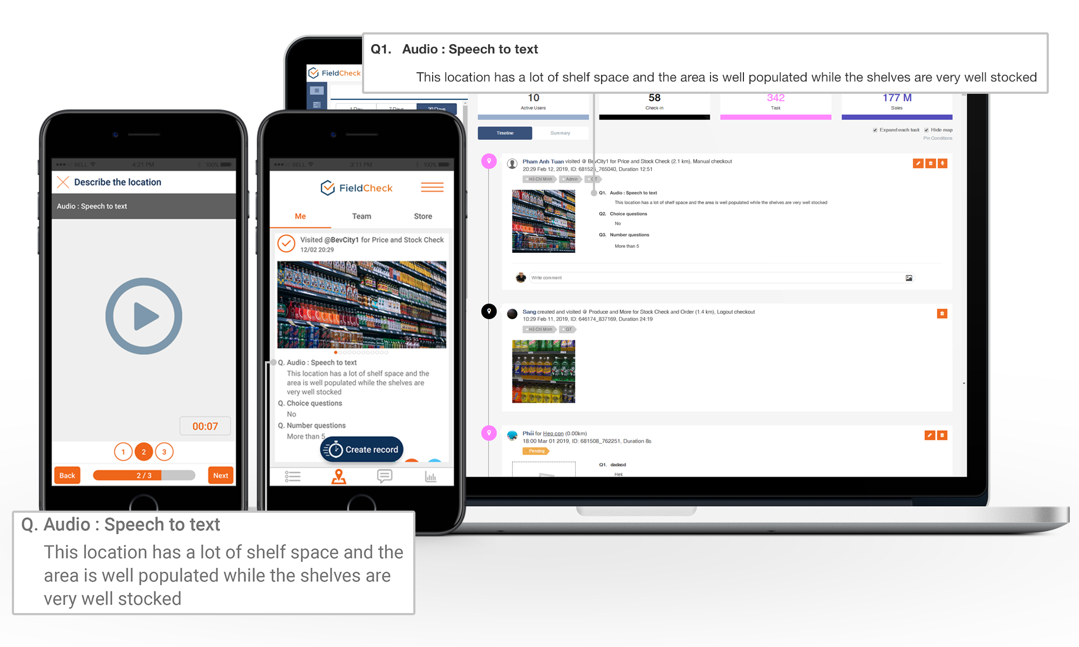Open the Timeline dropdown view

(504, 133)
